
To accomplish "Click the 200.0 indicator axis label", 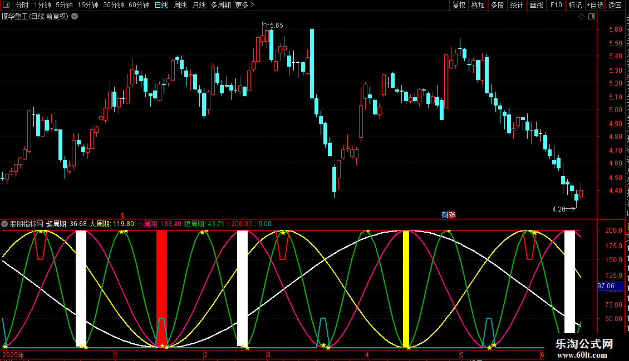I will tap(614, 230).
